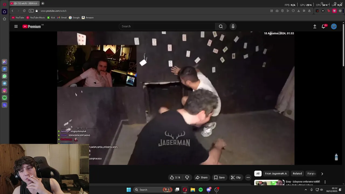Click the red Tp extension icon
This screenshot has width=345, height=194.
coord(329,11)
